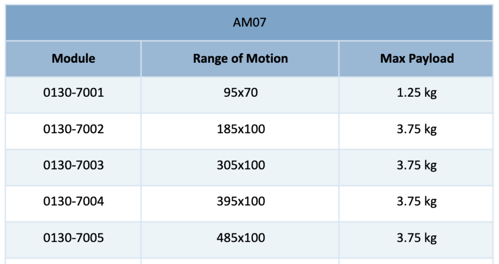
Task: Select the 485x100 range cell
Action: pyautogui.click(x=240, y=240)
